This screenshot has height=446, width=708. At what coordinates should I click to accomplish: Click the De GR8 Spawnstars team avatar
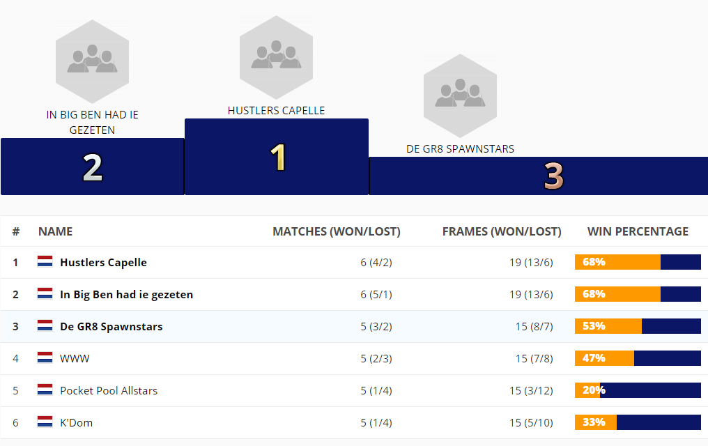click(460, 95)
